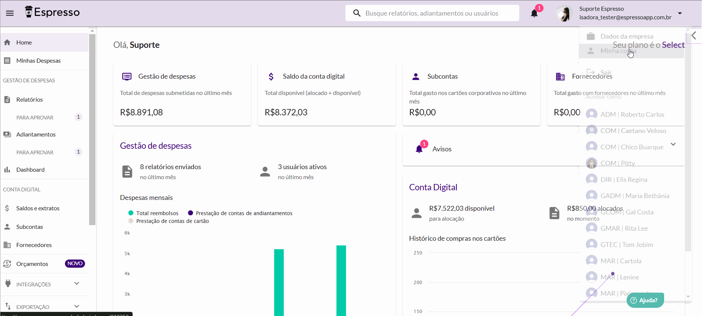Click the Gestão de despesas card icon
702x316 pixels.
(127, 76)
